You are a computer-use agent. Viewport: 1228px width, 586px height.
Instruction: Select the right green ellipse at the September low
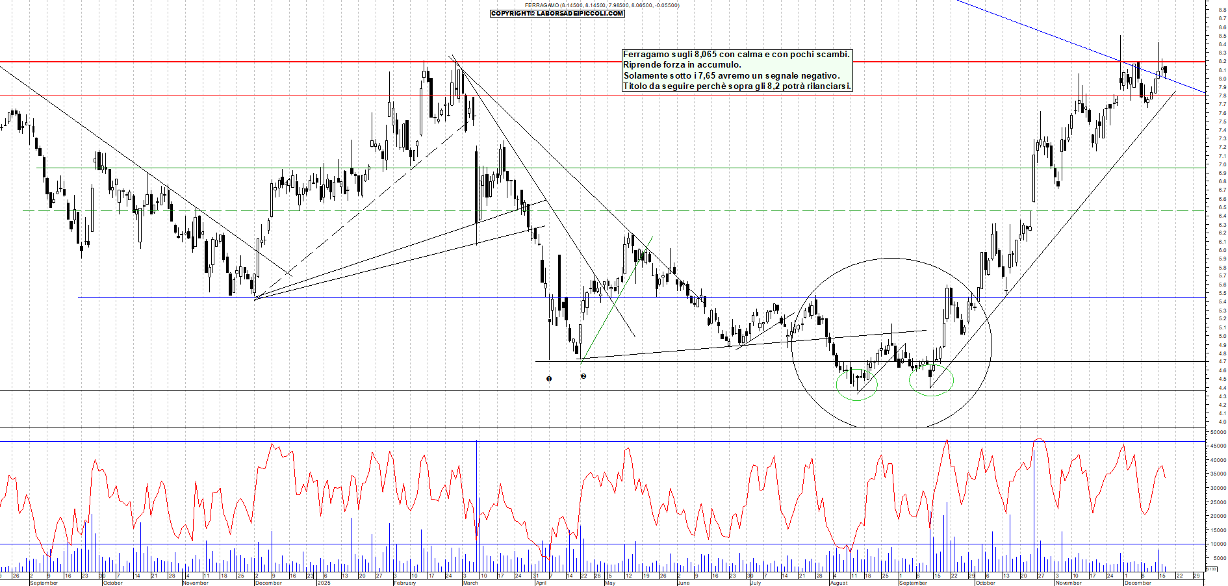tap(931, 381)
